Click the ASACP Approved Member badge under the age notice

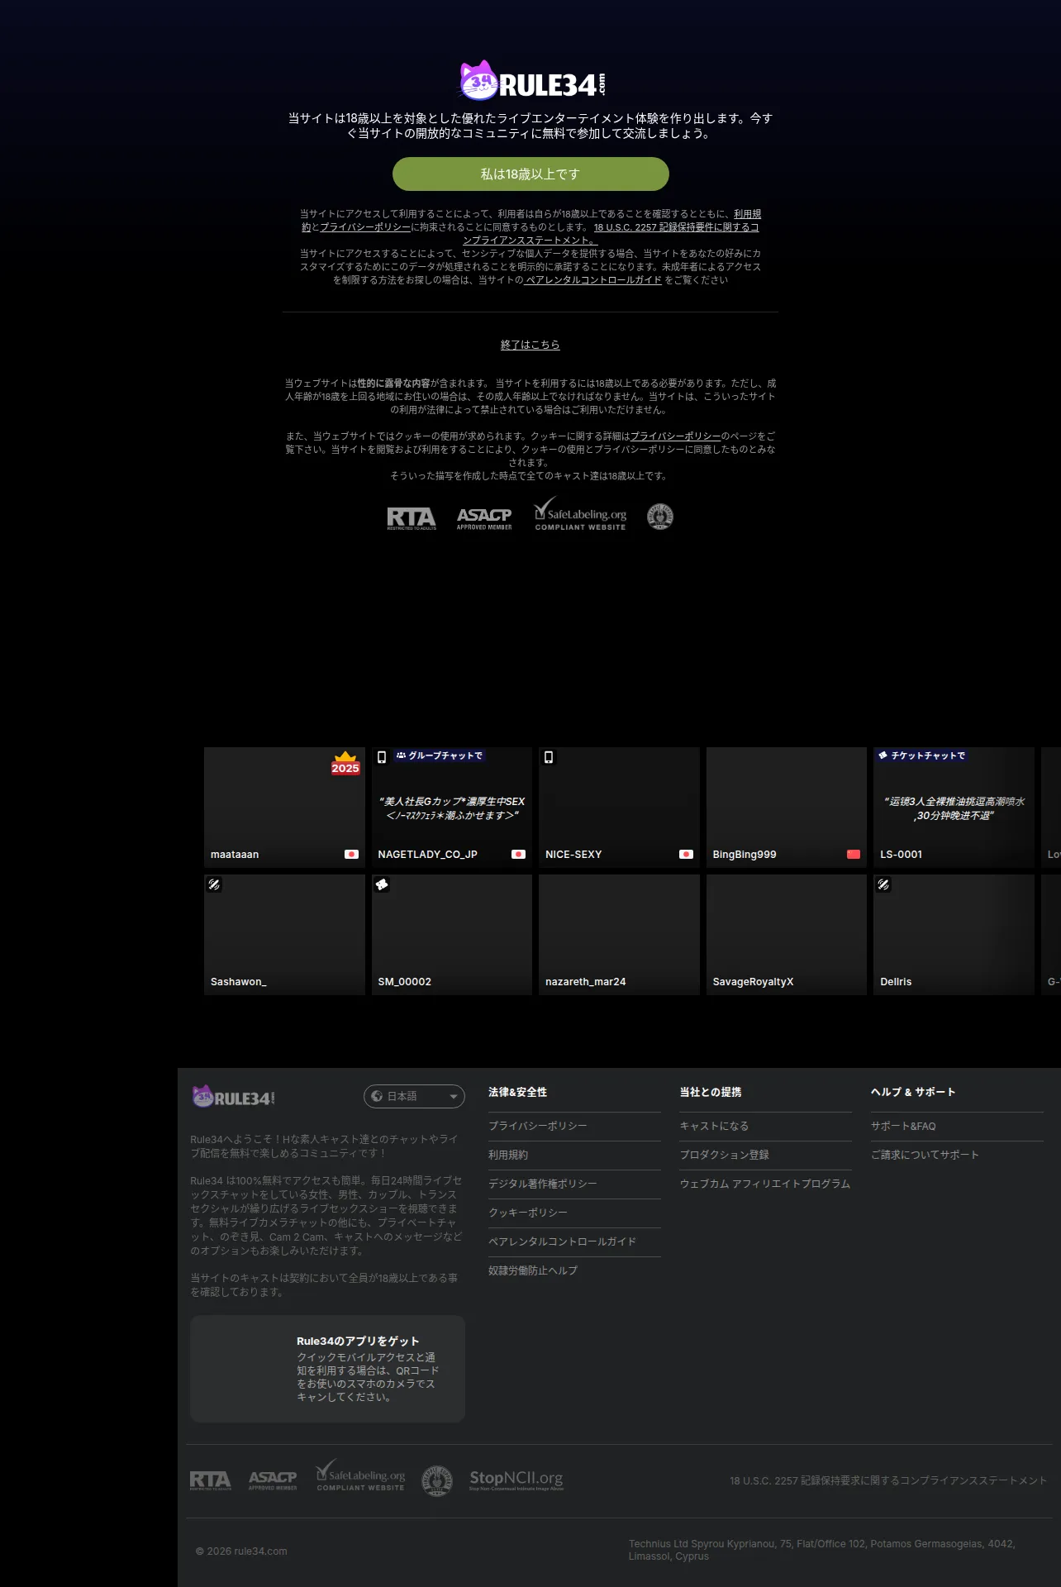484,518
